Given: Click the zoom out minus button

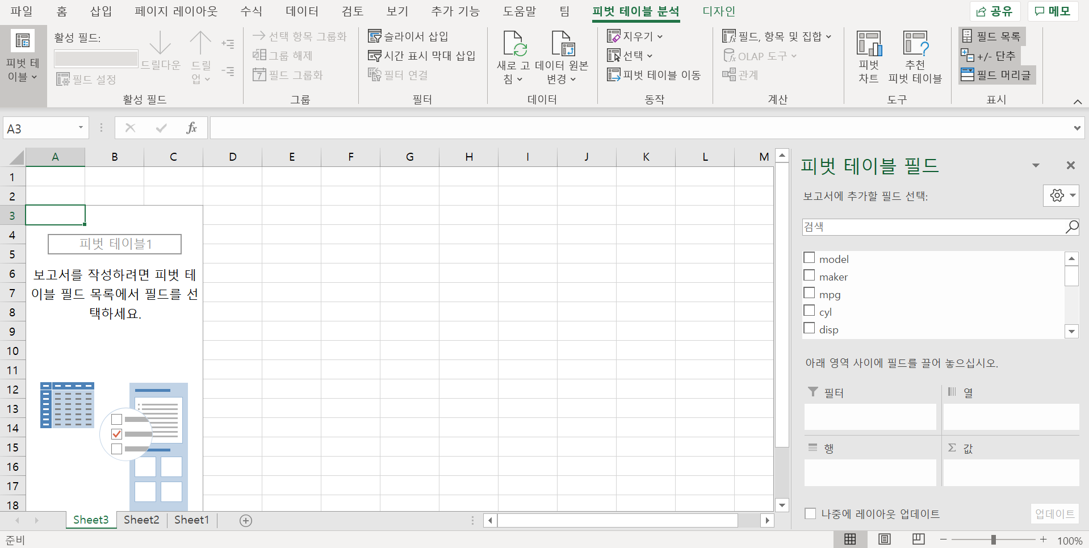Looking at the screenshot, I should tap(943, 539).
